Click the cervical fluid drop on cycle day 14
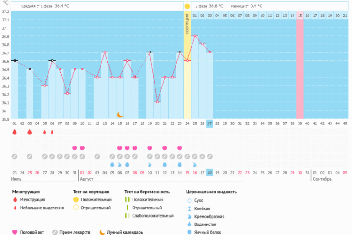 (112, 165)
